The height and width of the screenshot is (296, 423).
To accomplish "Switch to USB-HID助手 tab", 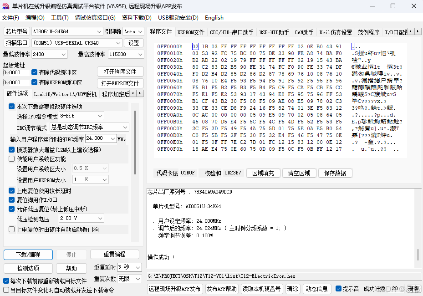I will click(x=274, y=32).
